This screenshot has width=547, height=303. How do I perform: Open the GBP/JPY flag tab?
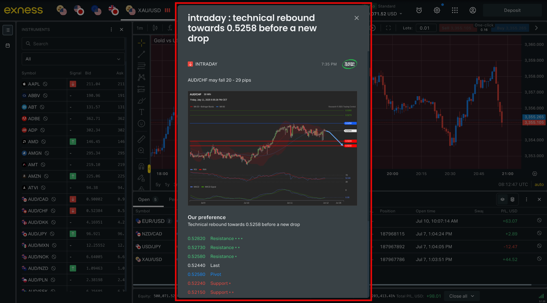[114, 10]
